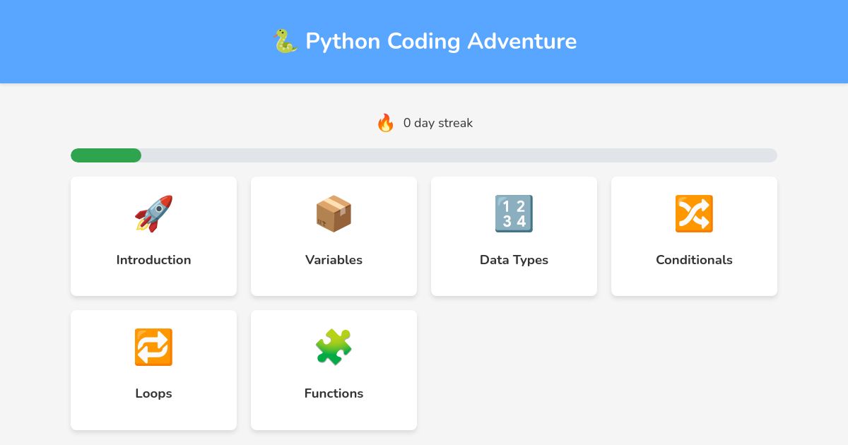Viewport: 848px width, 445px height.
Task: Click the Introduction card label text
Action: click(153, 260)
